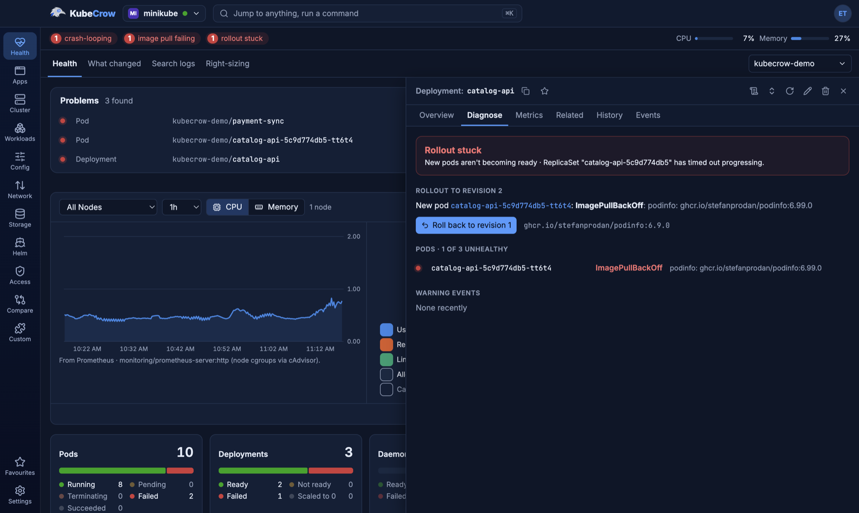Refresh the catalog-api deployment panel

[789, 91]
